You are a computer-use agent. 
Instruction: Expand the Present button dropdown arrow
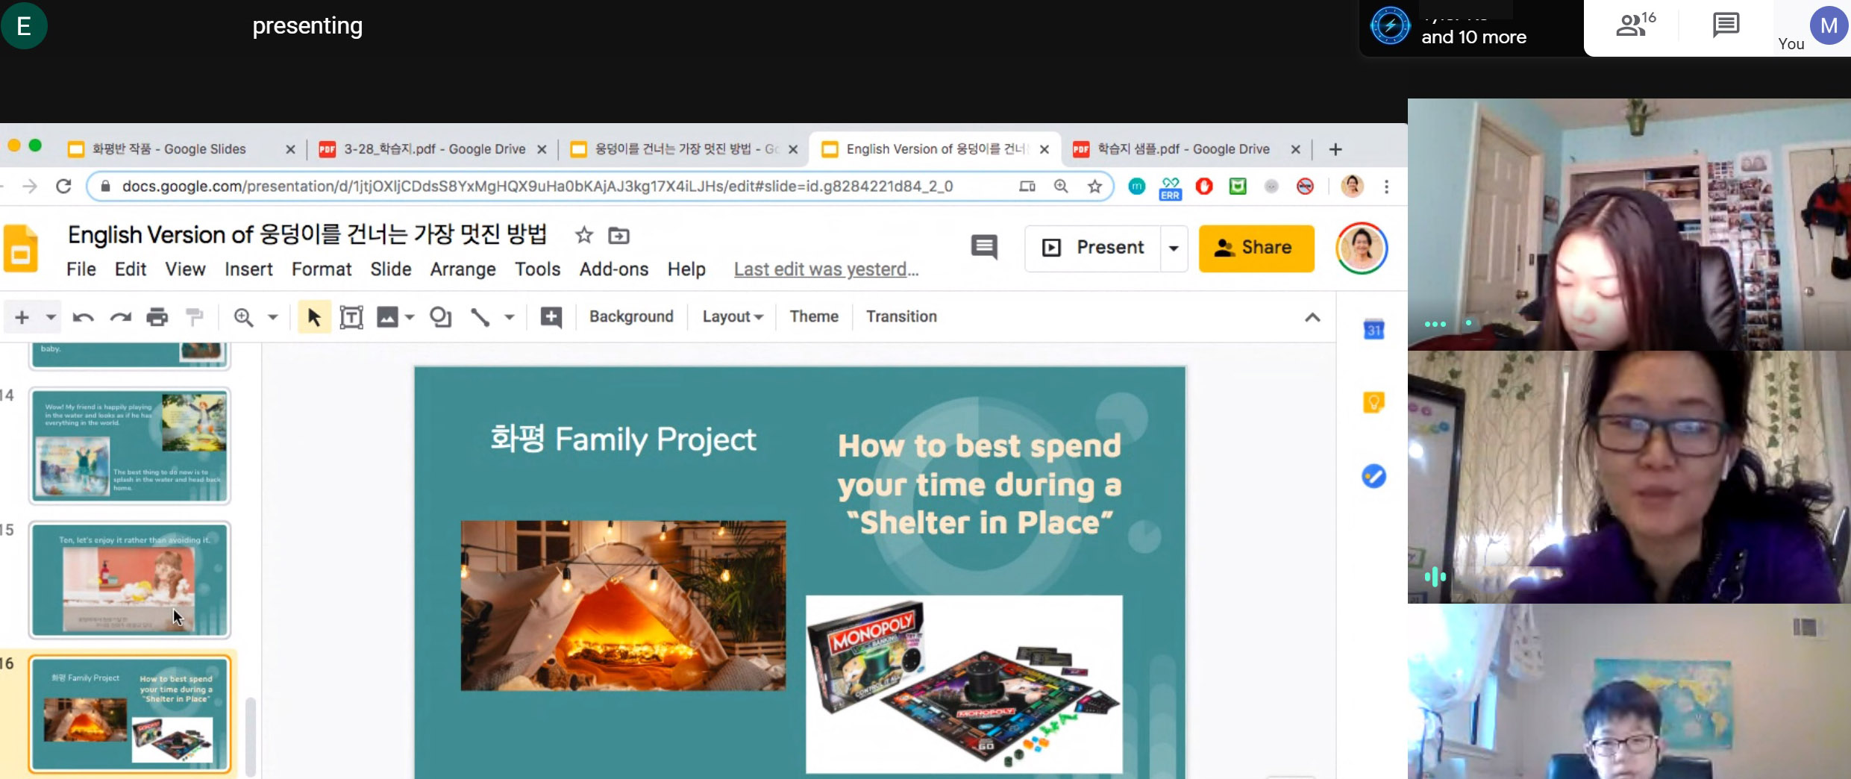[1174, 248]
